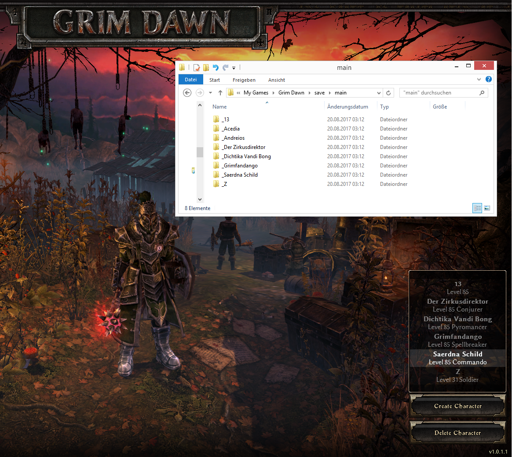Select character Dichtika Vandi Bong

457,323
